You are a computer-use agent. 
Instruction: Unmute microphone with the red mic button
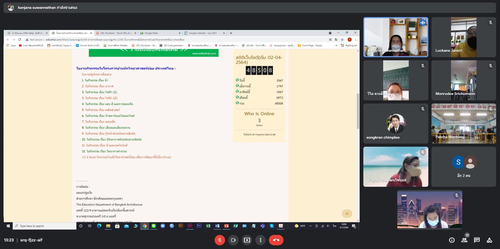(x=220, y=240)
